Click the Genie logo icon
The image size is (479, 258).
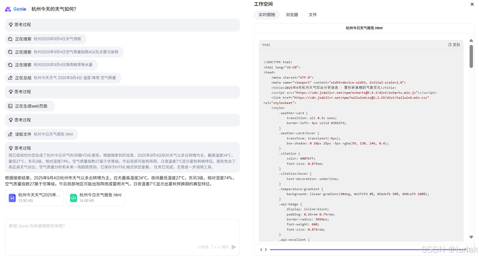coord(8,9)
